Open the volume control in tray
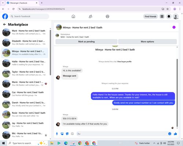Screen dimensions: 183x146 164,143
